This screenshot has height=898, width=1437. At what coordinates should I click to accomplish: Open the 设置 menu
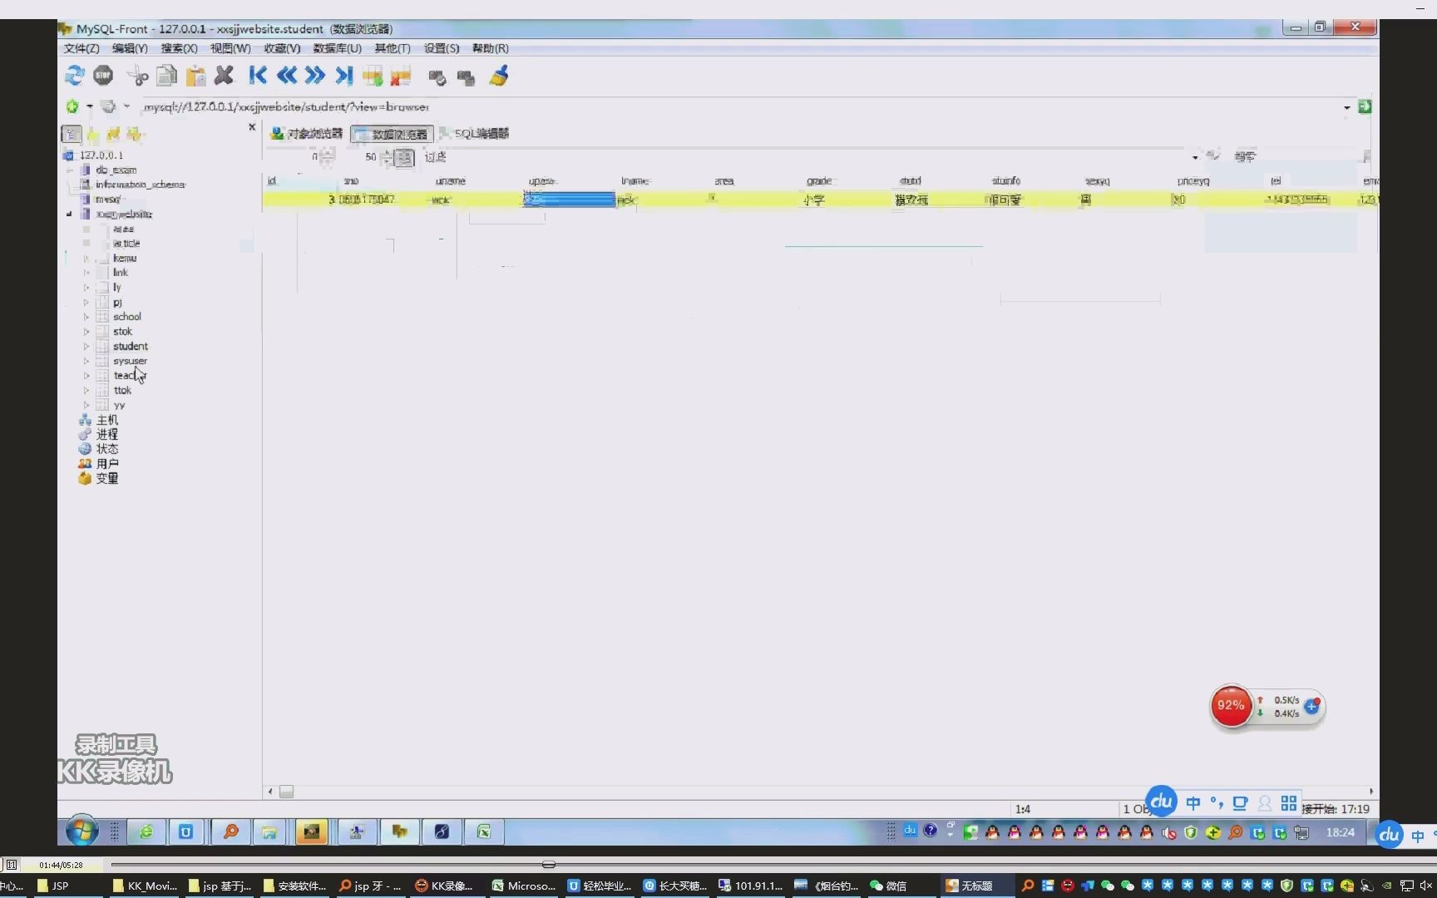(x=442, y=48)
